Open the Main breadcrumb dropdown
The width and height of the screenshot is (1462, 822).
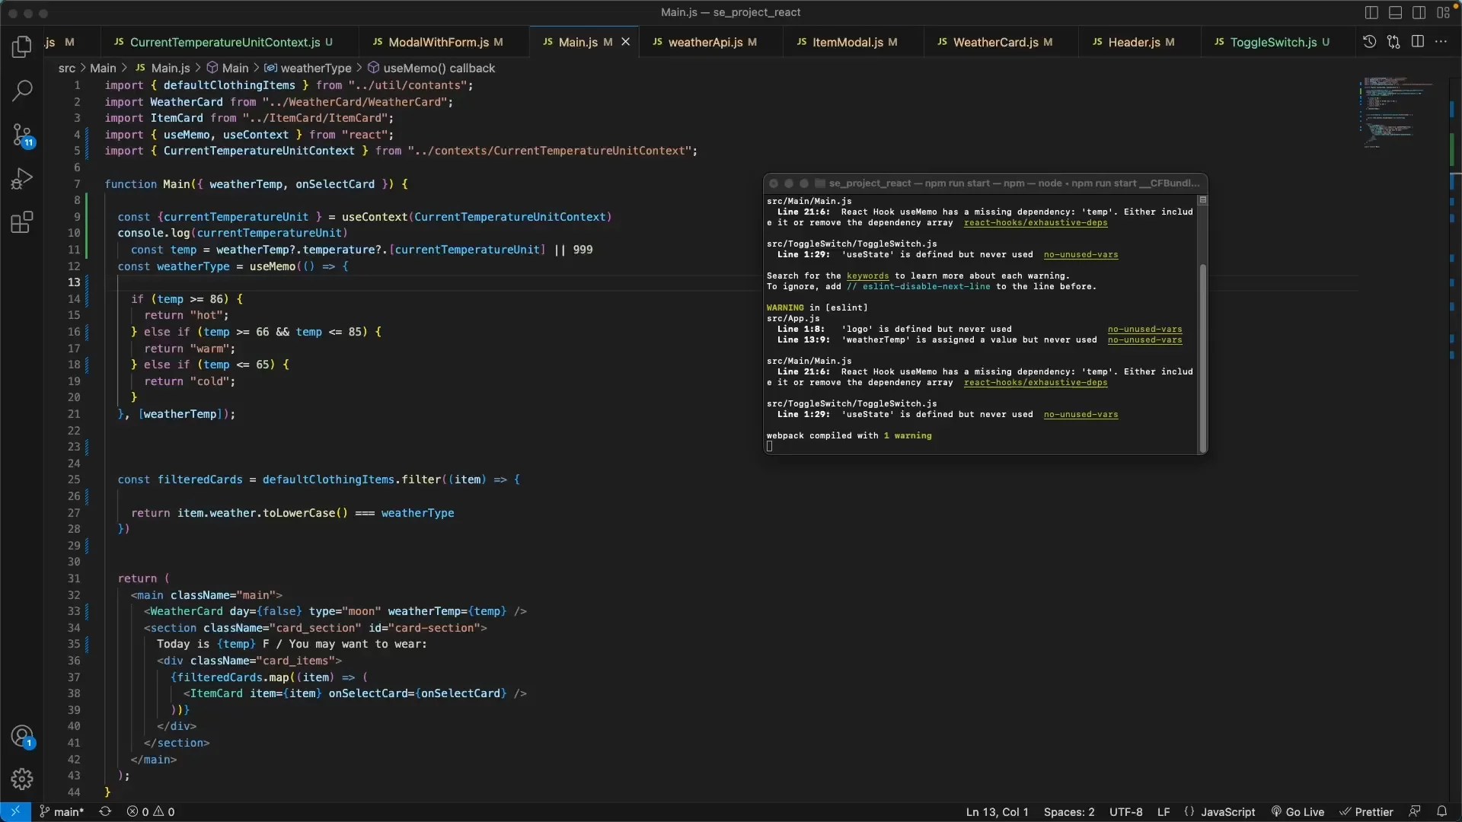tap(105, 68)
